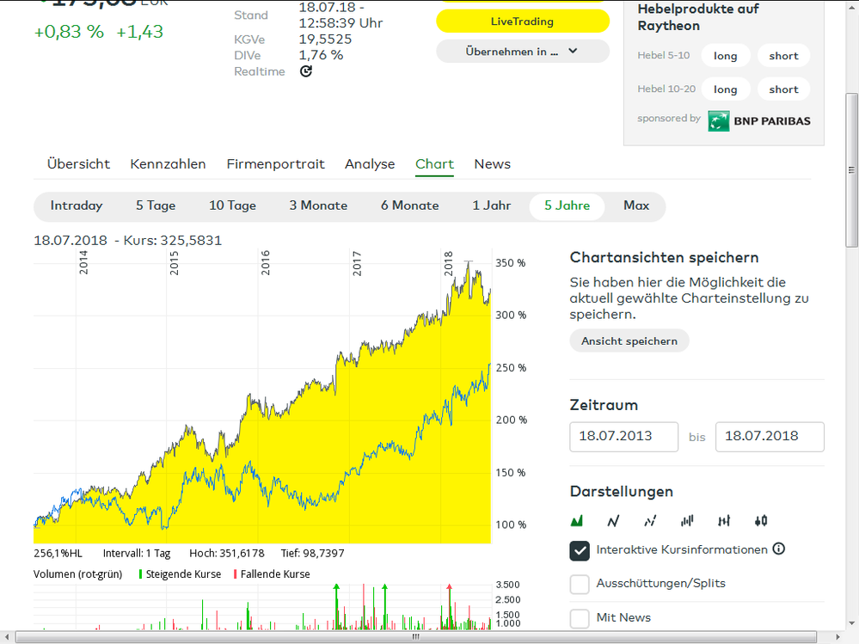Switch to the line chart style
Screen dimensions: 859x644
click(x=613, y=520)
